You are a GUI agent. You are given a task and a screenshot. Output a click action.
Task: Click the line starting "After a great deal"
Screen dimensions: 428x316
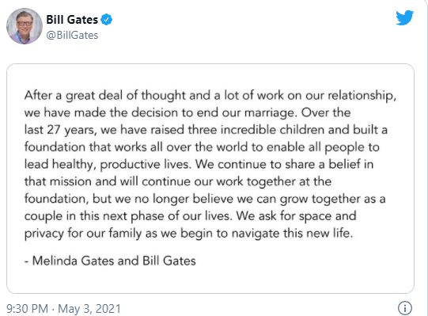(210, 96)
